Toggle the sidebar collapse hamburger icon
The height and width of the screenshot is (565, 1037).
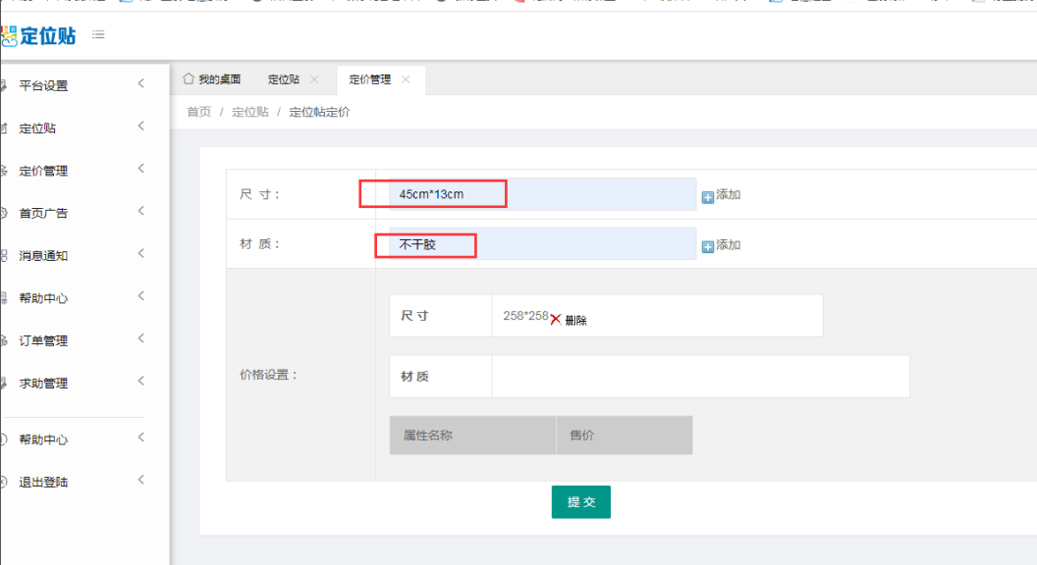[98, 35]
